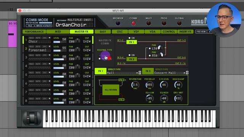Viewport: 244px width, 137px height.
Task: Step the FX 2 Concert Hall effect type stepper
Action: coord(187,73)
